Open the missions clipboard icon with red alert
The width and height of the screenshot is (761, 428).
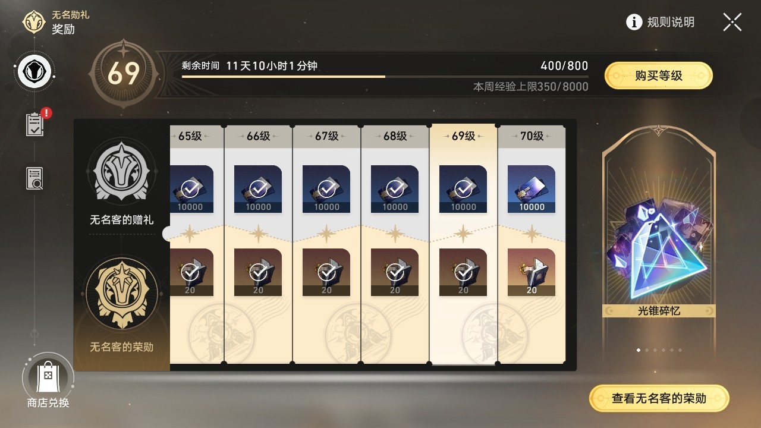point(36,123)
